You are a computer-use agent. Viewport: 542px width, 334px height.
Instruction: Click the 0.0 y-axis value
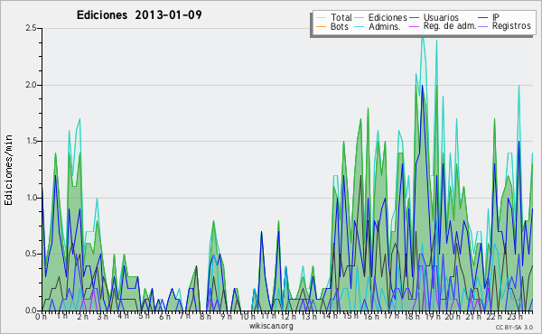(x=31, y=311)
